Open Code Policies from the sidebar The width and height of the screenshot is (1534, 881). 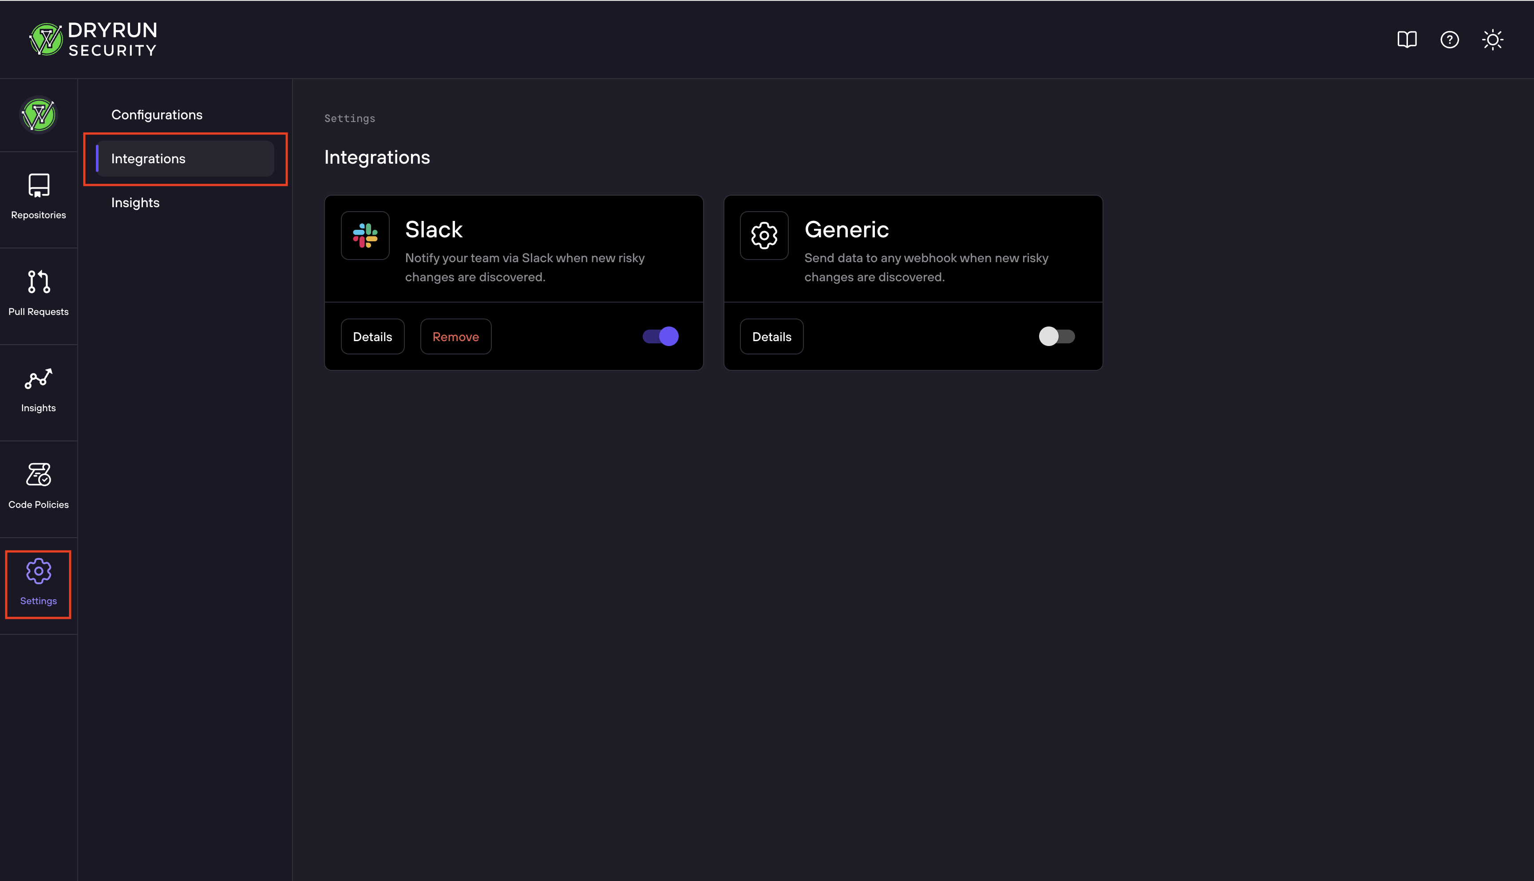pos(38,487)
